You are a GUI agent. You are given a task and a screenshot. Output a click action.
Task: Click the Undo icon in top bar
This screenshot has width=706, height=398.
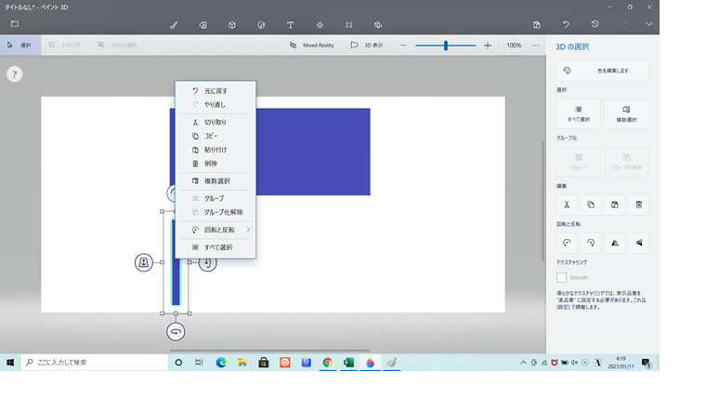coord(566,25)
